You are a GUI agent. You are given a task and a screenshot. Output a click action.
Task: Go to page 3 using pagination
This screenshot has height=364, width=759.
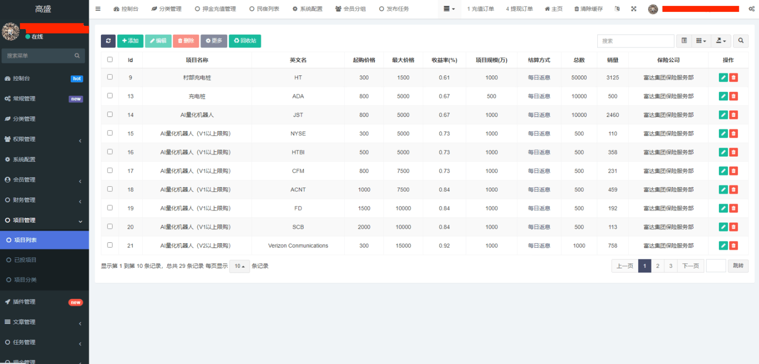(x=670, y=266)
